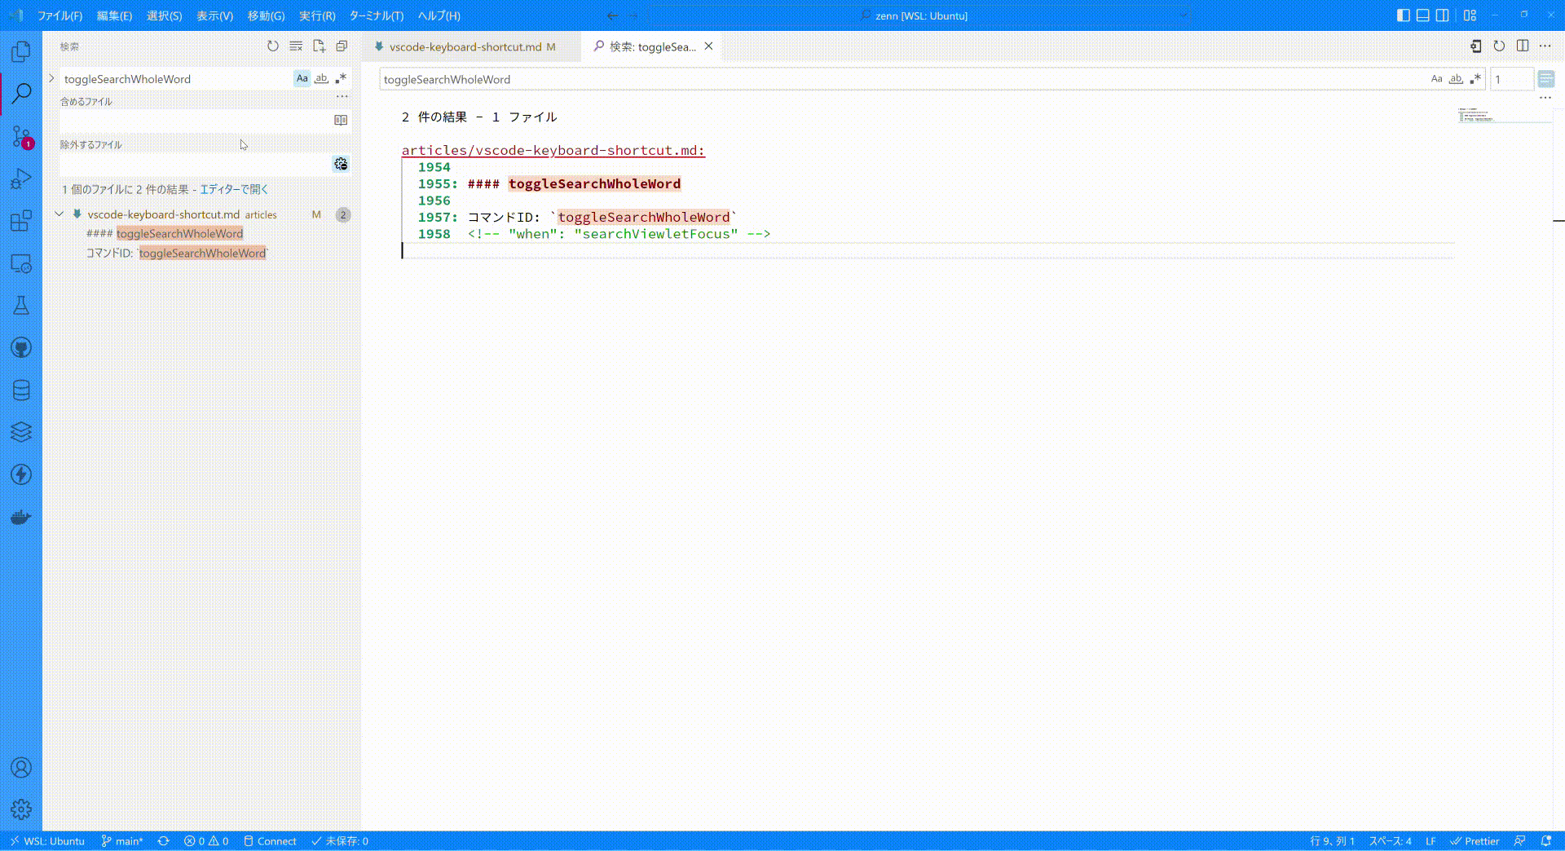Split the editor to the right

[x=1523, y=46]
